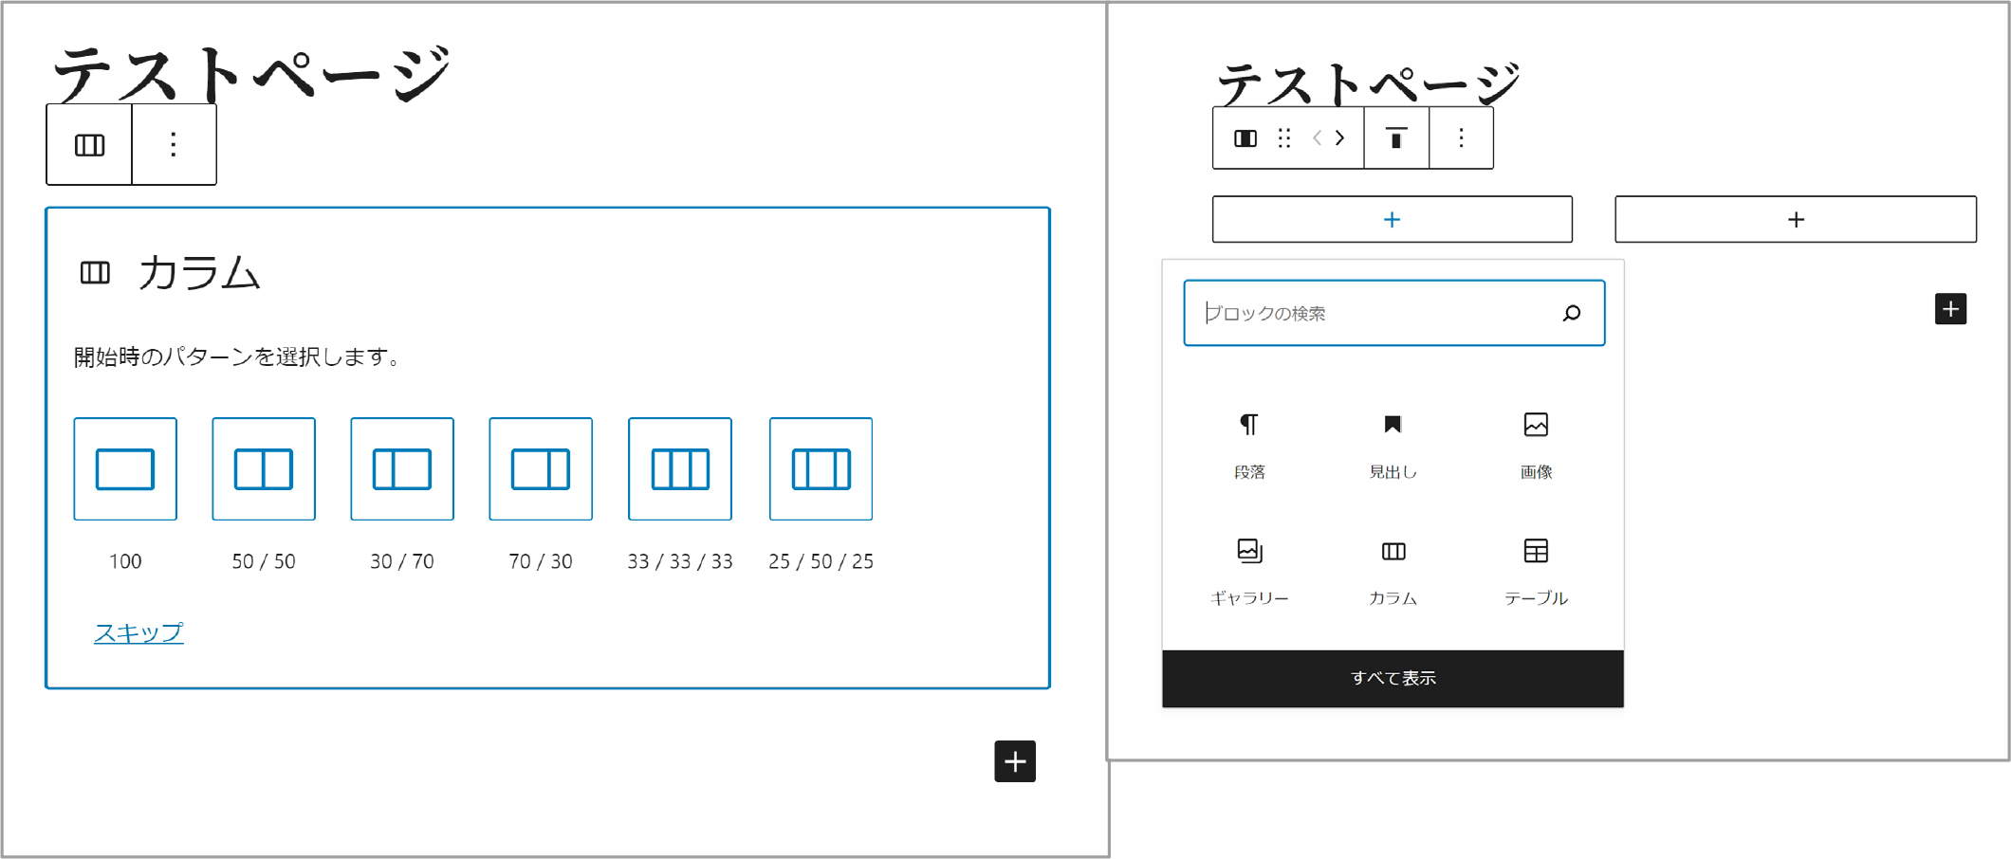Click the second empty column's plus appender

pos(1795,220)
